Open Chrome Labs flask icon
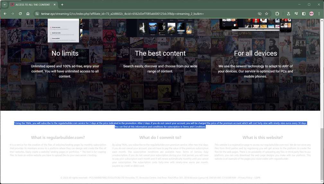Screen dimensions: 324x184 tap(288, 14)
